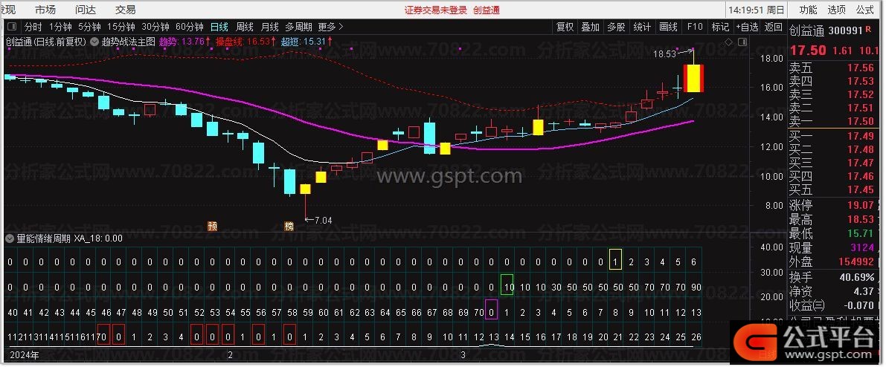Click the diamond icon above the chart

729,42
